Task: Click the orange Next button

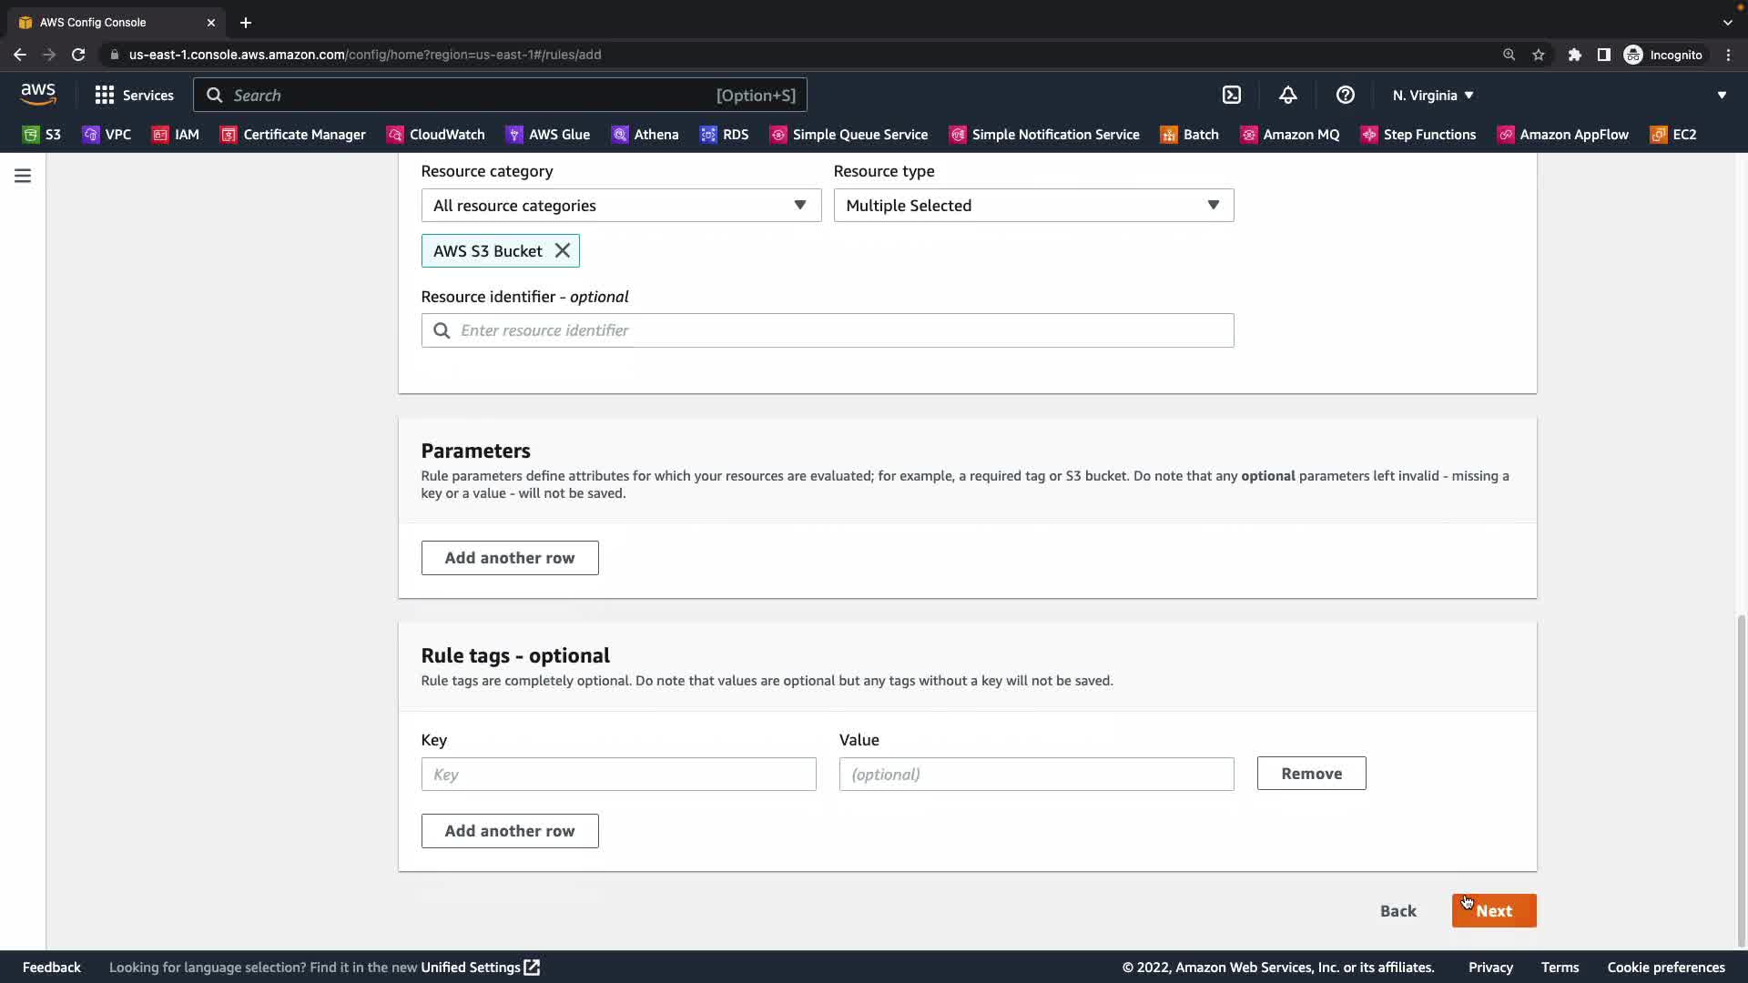Action: (x=1493, y=911)
